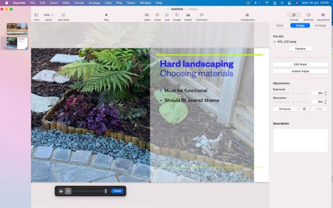Open the Zoom 54% dropdown
333x208 pixels.
48,15
